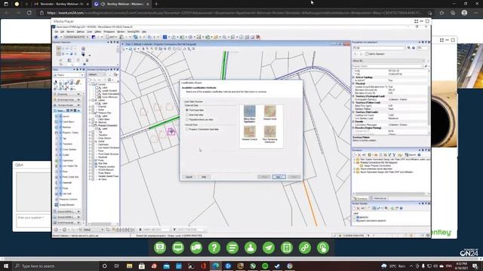Open a new browser tab
This screenshot has height=271, width=483.
pos(156,4)
